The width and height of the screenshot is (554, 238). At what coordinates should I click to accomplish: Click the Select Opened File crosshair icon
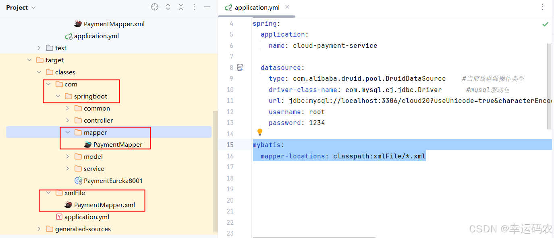(154, 7)
